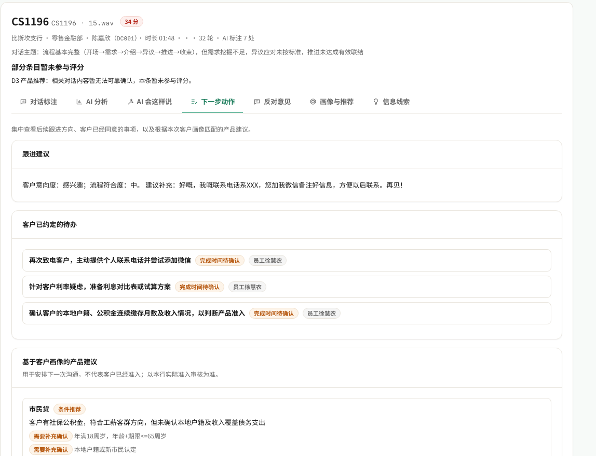Click 员工徐慧农 tag on 确认客户的本地户籍 row
Image resolution: width=596 pixels, height=456 pixels.
tap(321, 313)
